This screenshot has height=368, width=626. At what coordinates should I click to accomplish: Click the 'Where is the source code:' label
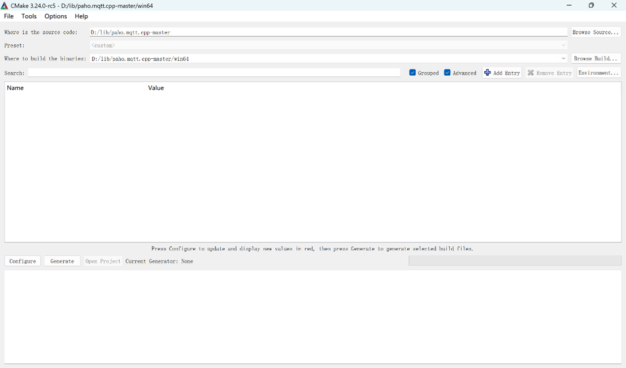click(x=41, y=32)
